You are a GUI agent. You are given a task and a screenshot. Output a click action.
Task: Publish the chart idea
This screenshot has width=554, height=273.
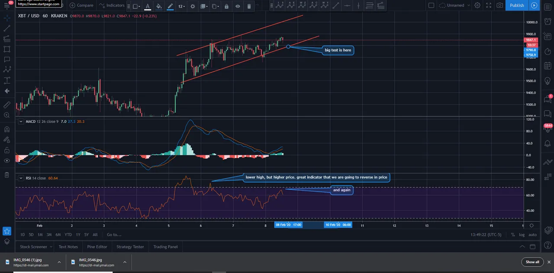pyautogui.click(x=517, y=6)
